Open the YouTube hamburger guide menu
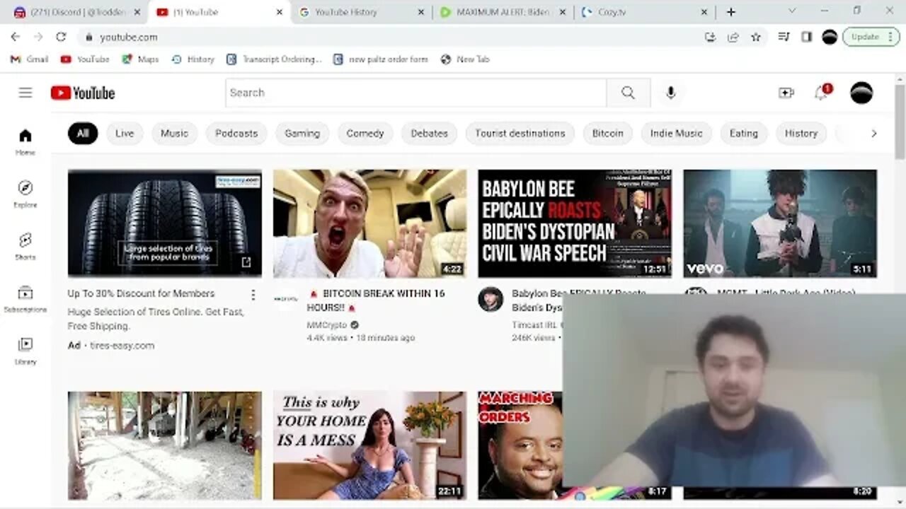 tap(25, 93)
